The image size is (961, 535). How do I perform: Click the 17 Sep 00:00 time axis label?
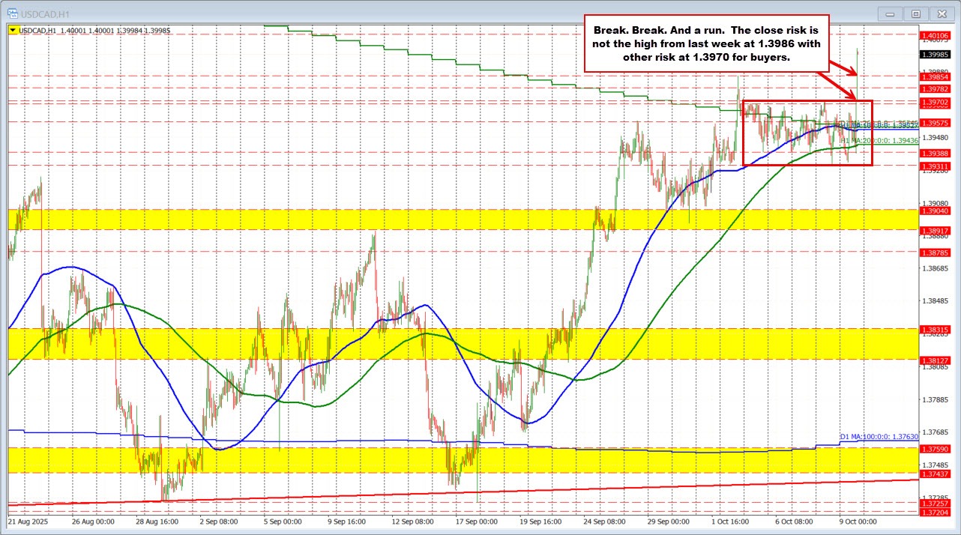click(477, 521)
